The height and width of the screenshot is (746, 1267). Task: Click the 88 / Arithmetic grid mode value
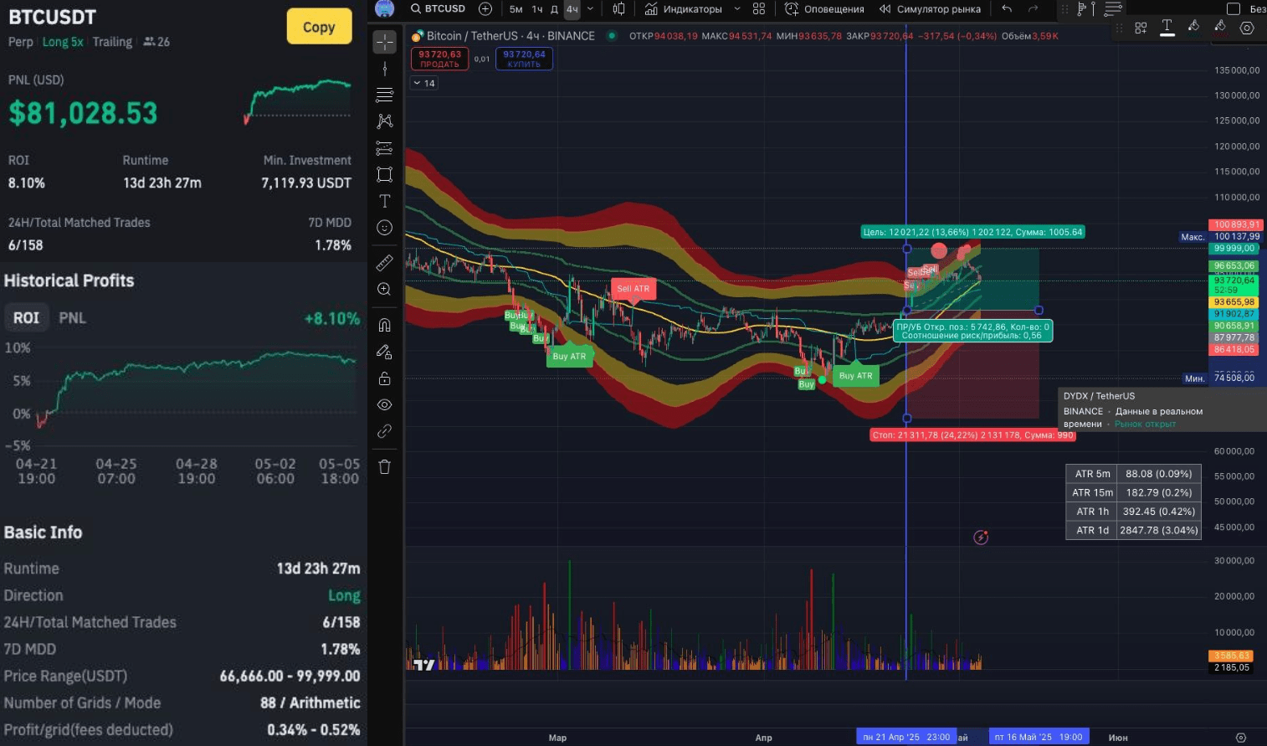tap(310, 702)
